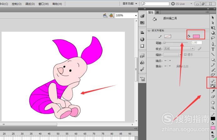This screenshot has height=140, width=217.
Task: Select the Pencil tool
Action: [x=213, y=65]
